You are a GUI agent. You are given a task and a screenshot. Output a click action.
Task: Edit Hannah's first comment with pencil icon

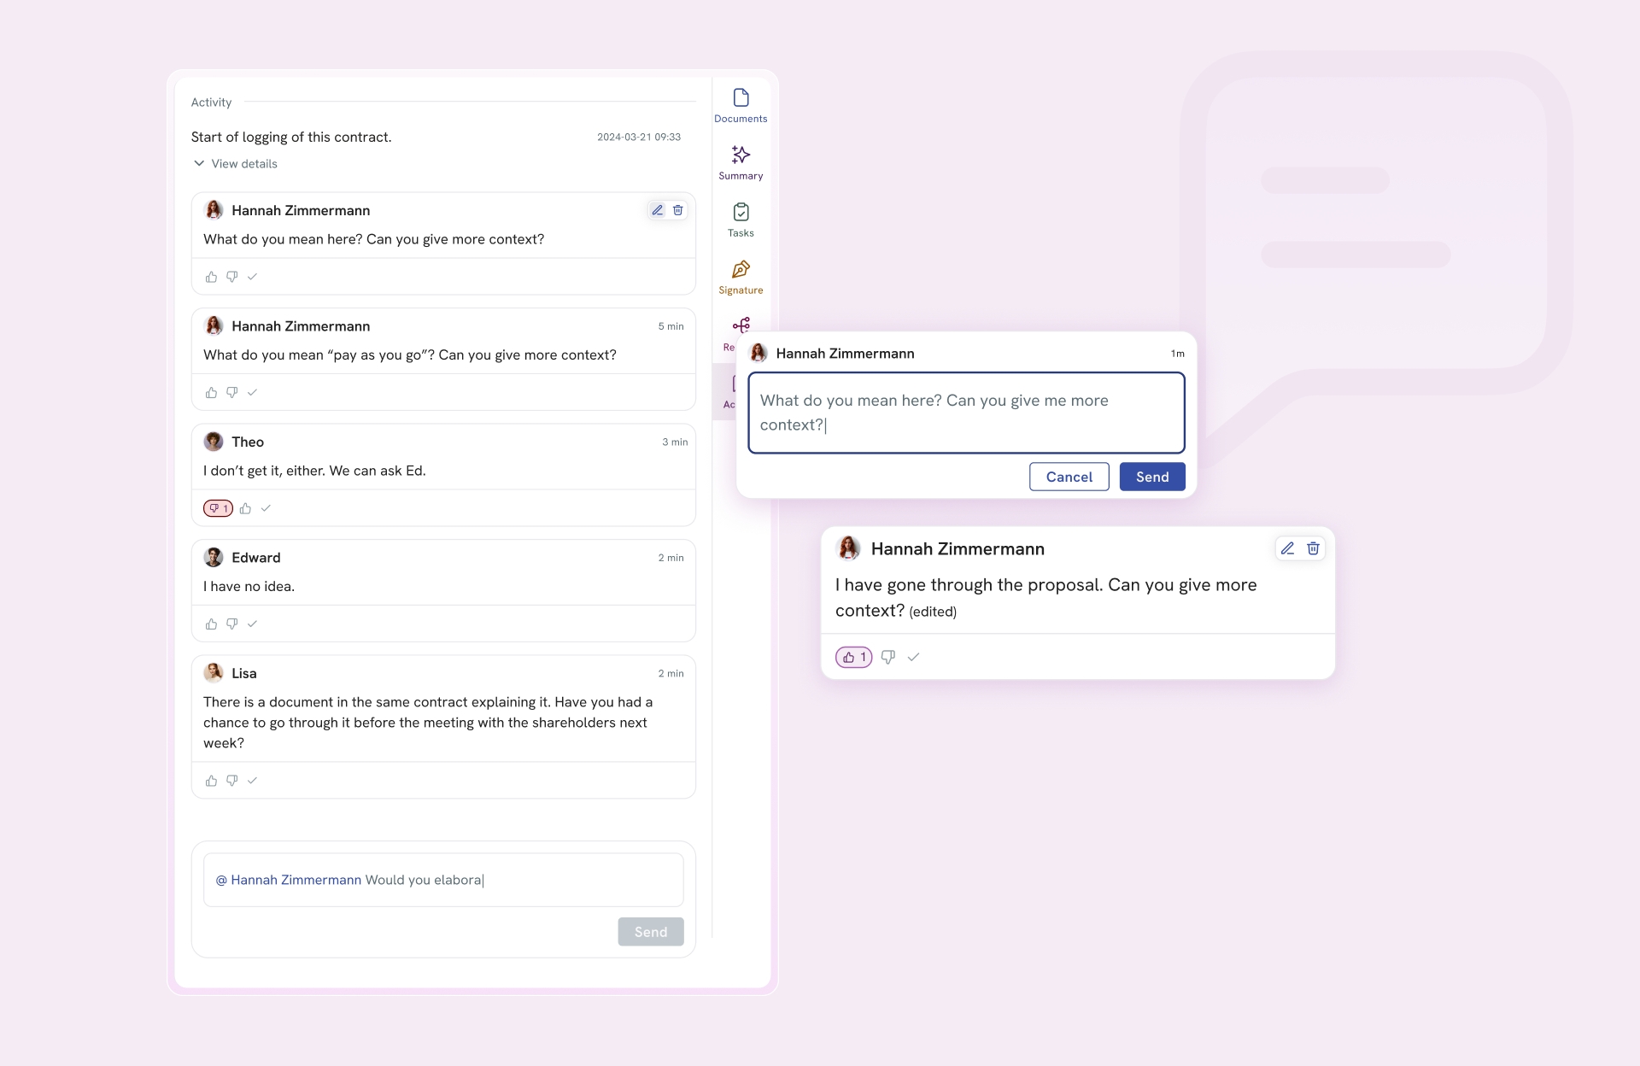(657, 210)
